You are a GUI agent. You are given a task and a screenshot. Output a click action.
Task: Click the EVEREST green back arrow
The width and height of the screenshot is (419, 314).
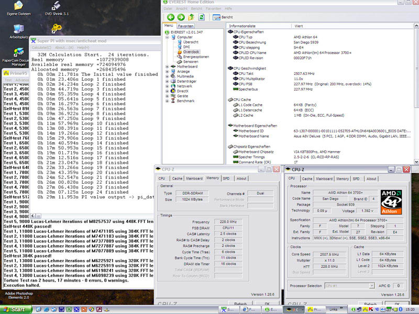click(x=170, y=17)
